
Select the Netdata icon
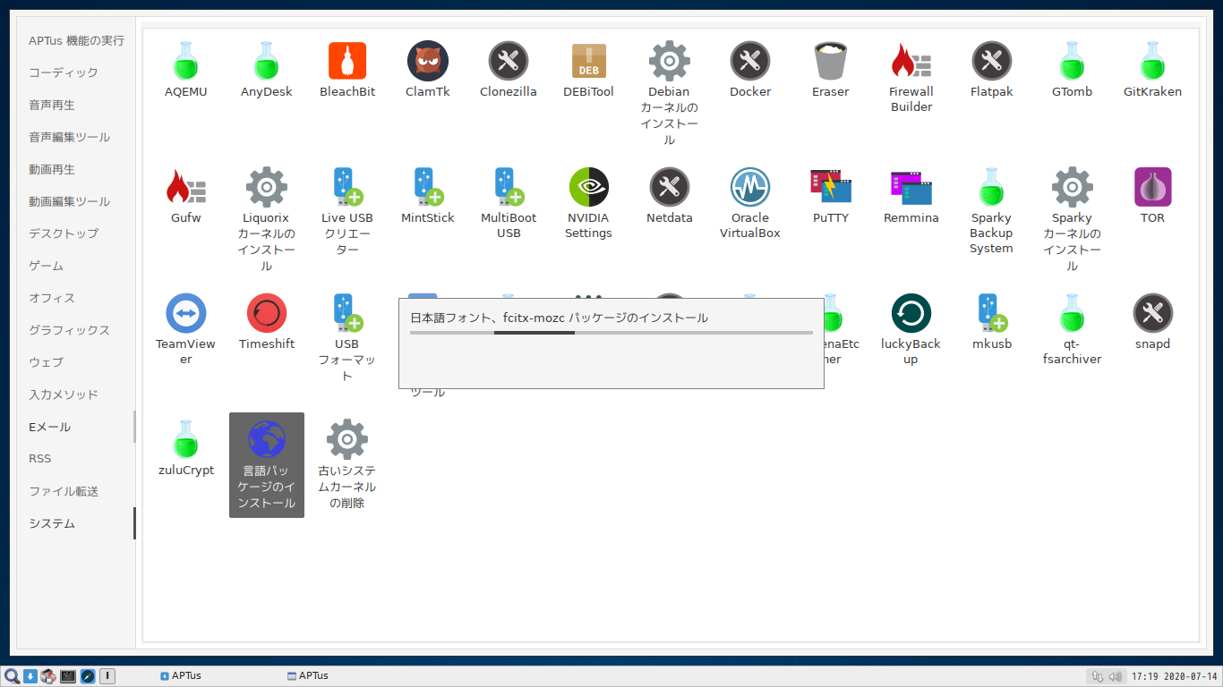pyautogui.click(x=670, y=187)
